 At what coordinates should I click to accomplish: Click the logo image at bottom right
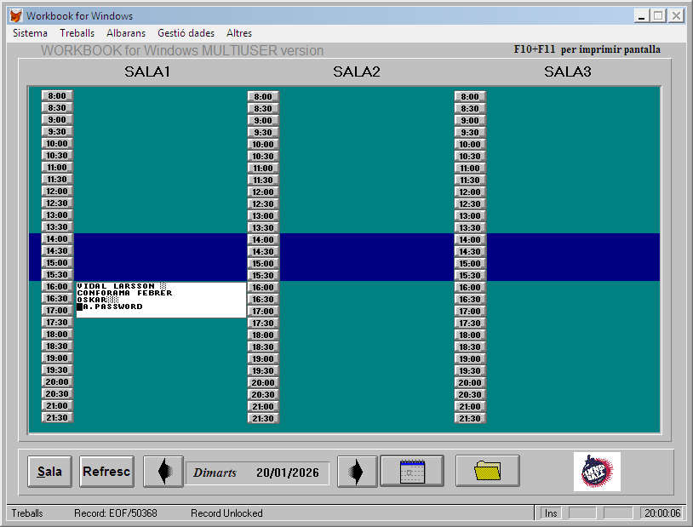(x=597, y=471)
